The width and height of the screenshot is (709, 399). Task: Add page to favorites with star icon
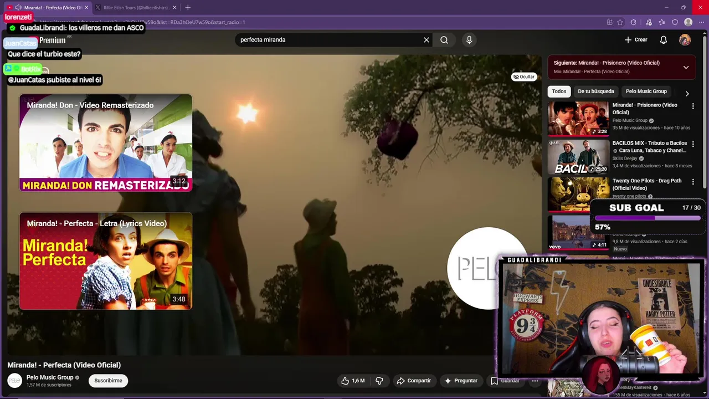pyautogui.click(x=620, y=22)
